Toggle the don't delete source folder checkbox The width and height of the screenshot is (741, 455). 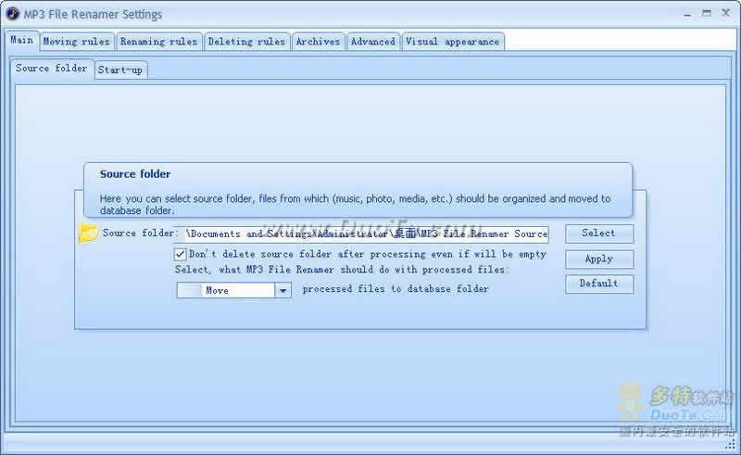click(x=180, y=255)
